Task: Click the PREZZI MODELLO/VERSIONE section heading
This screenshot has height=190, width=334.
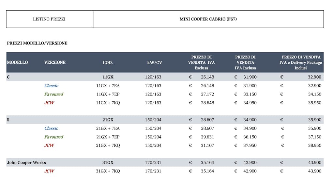Action: pyautogui.click(x=37, y=43)
